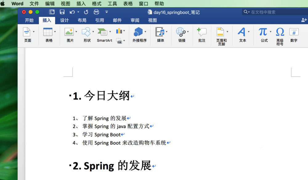The image size is (308, 180).
Task: Expand the screenshot dropdown arrow
Action: coord(124,41)
